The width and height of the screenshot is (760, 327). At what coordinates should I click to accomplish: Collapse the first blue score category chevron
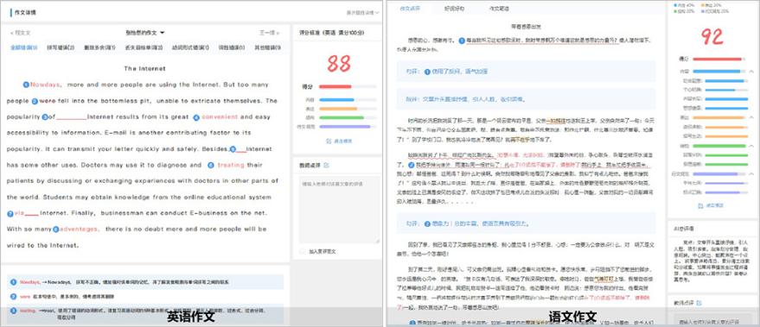tap(751, 72)
